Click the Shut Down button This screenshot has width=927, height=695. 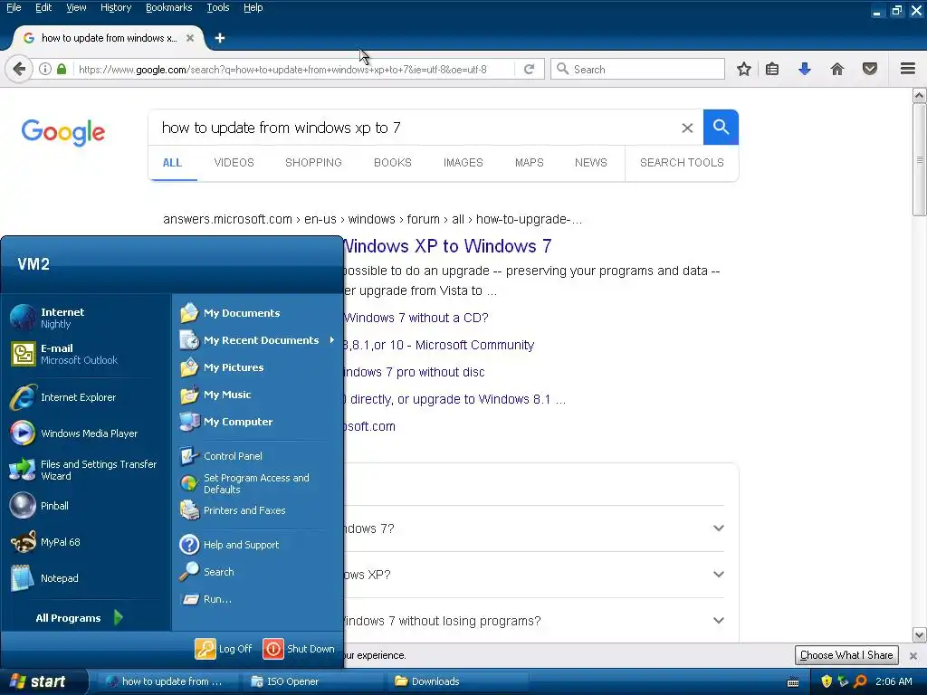click(299, 648)
